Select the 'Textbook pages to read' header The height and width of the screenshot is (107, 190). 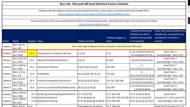tap(118, 36)
